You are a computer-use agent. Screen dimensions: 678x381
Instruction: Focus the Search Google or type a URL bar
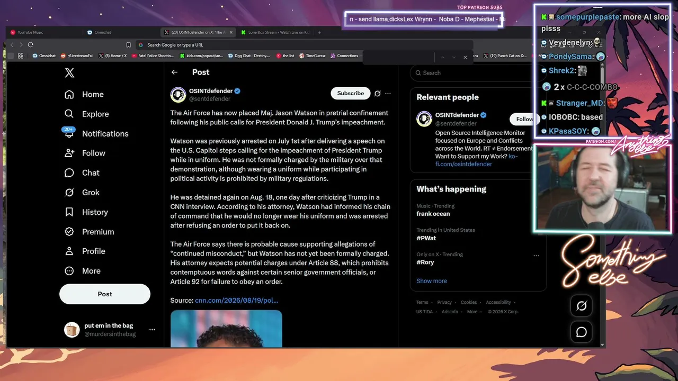pyautogui.click(x=304, y=45)
